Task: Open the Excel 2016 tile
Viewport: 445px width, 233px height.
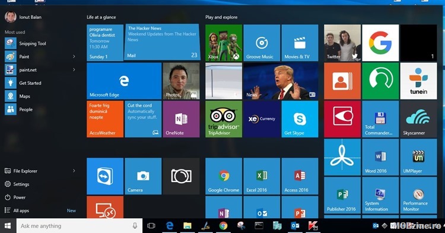Action: point(262,176)
